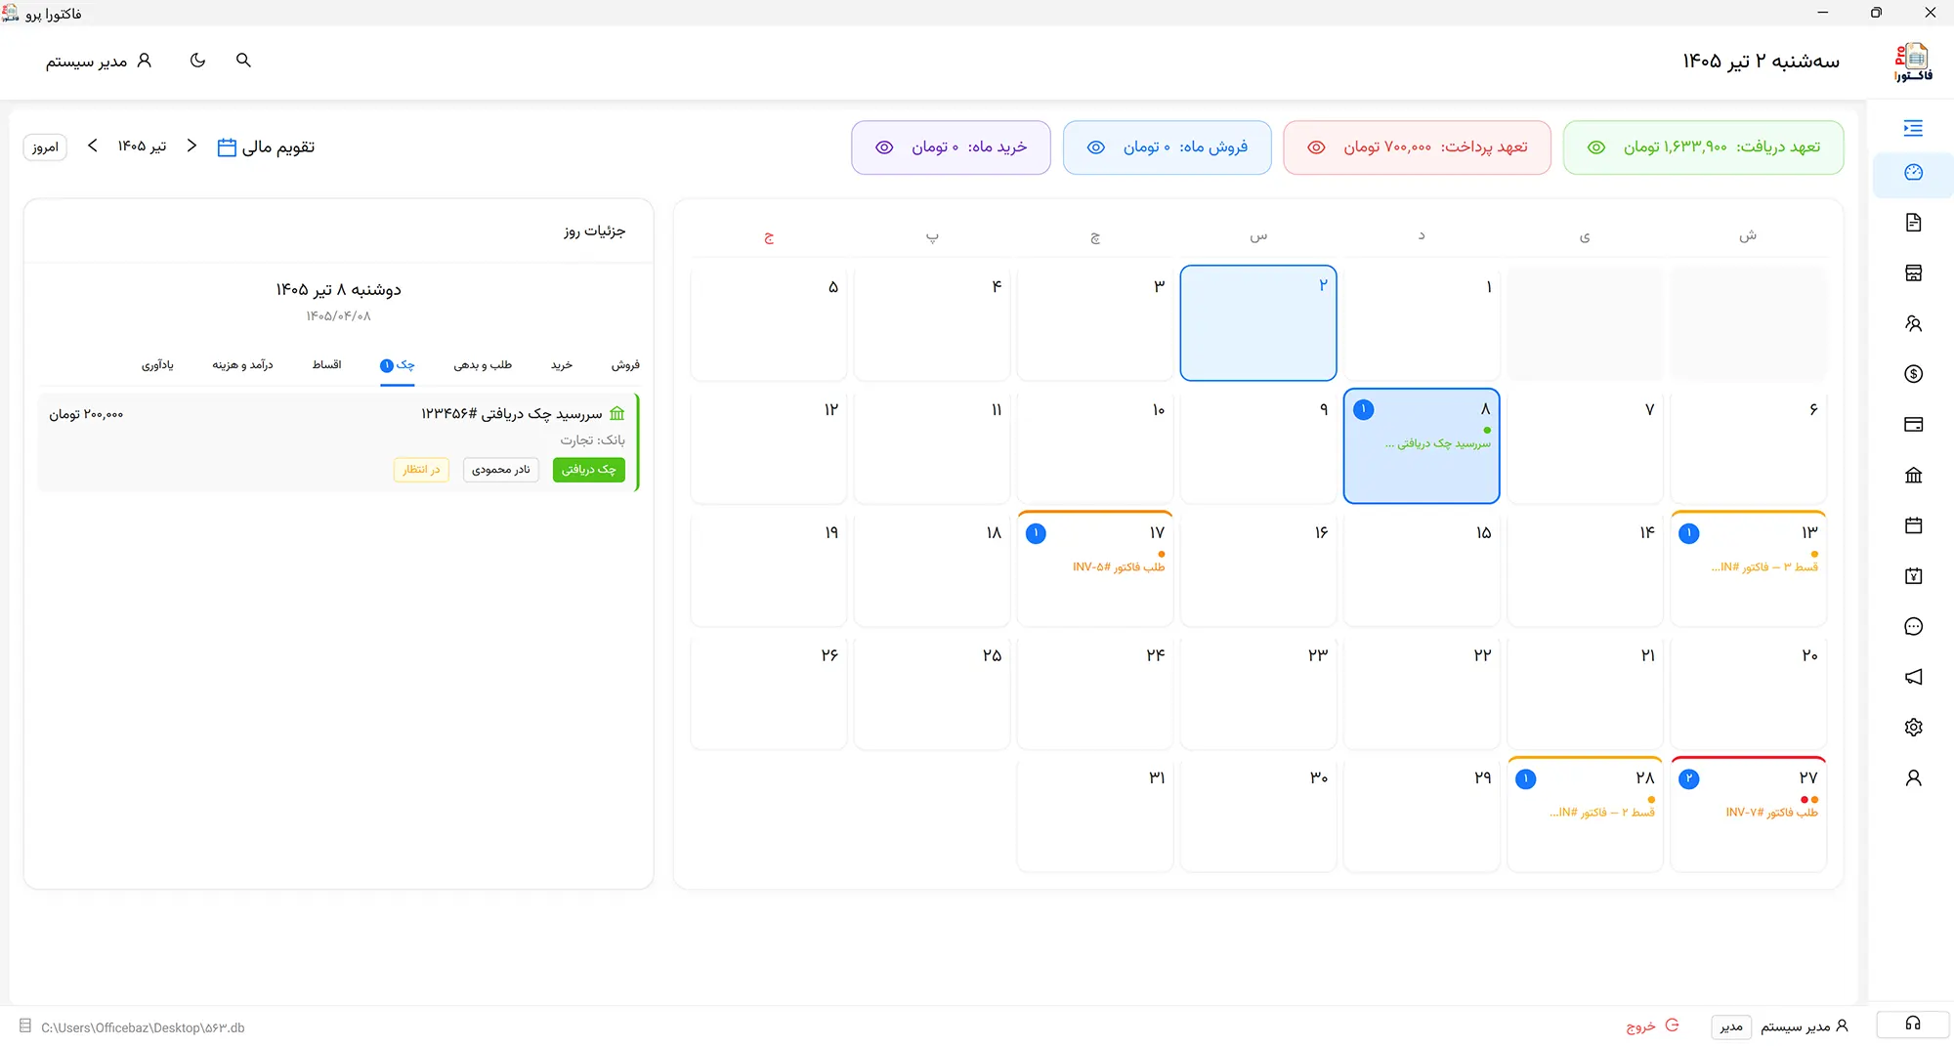The image size is (1954, 1046).
Task: Click طلب فاکتور #INV-۵ event
Action: (1119, 567)
